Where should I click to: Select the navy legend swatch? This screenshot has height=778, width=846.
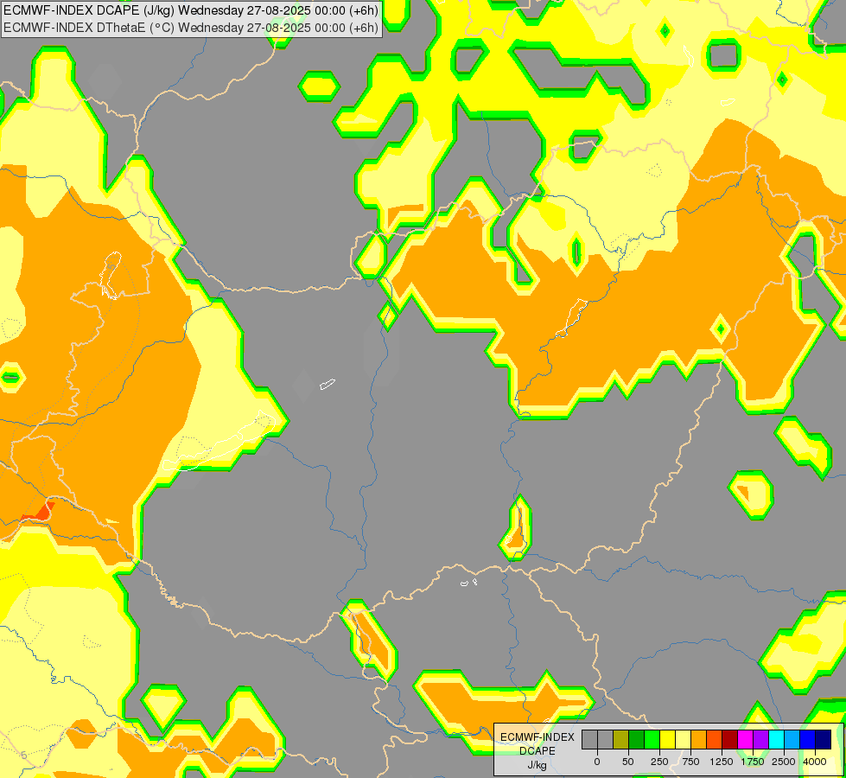pos(824,740)
